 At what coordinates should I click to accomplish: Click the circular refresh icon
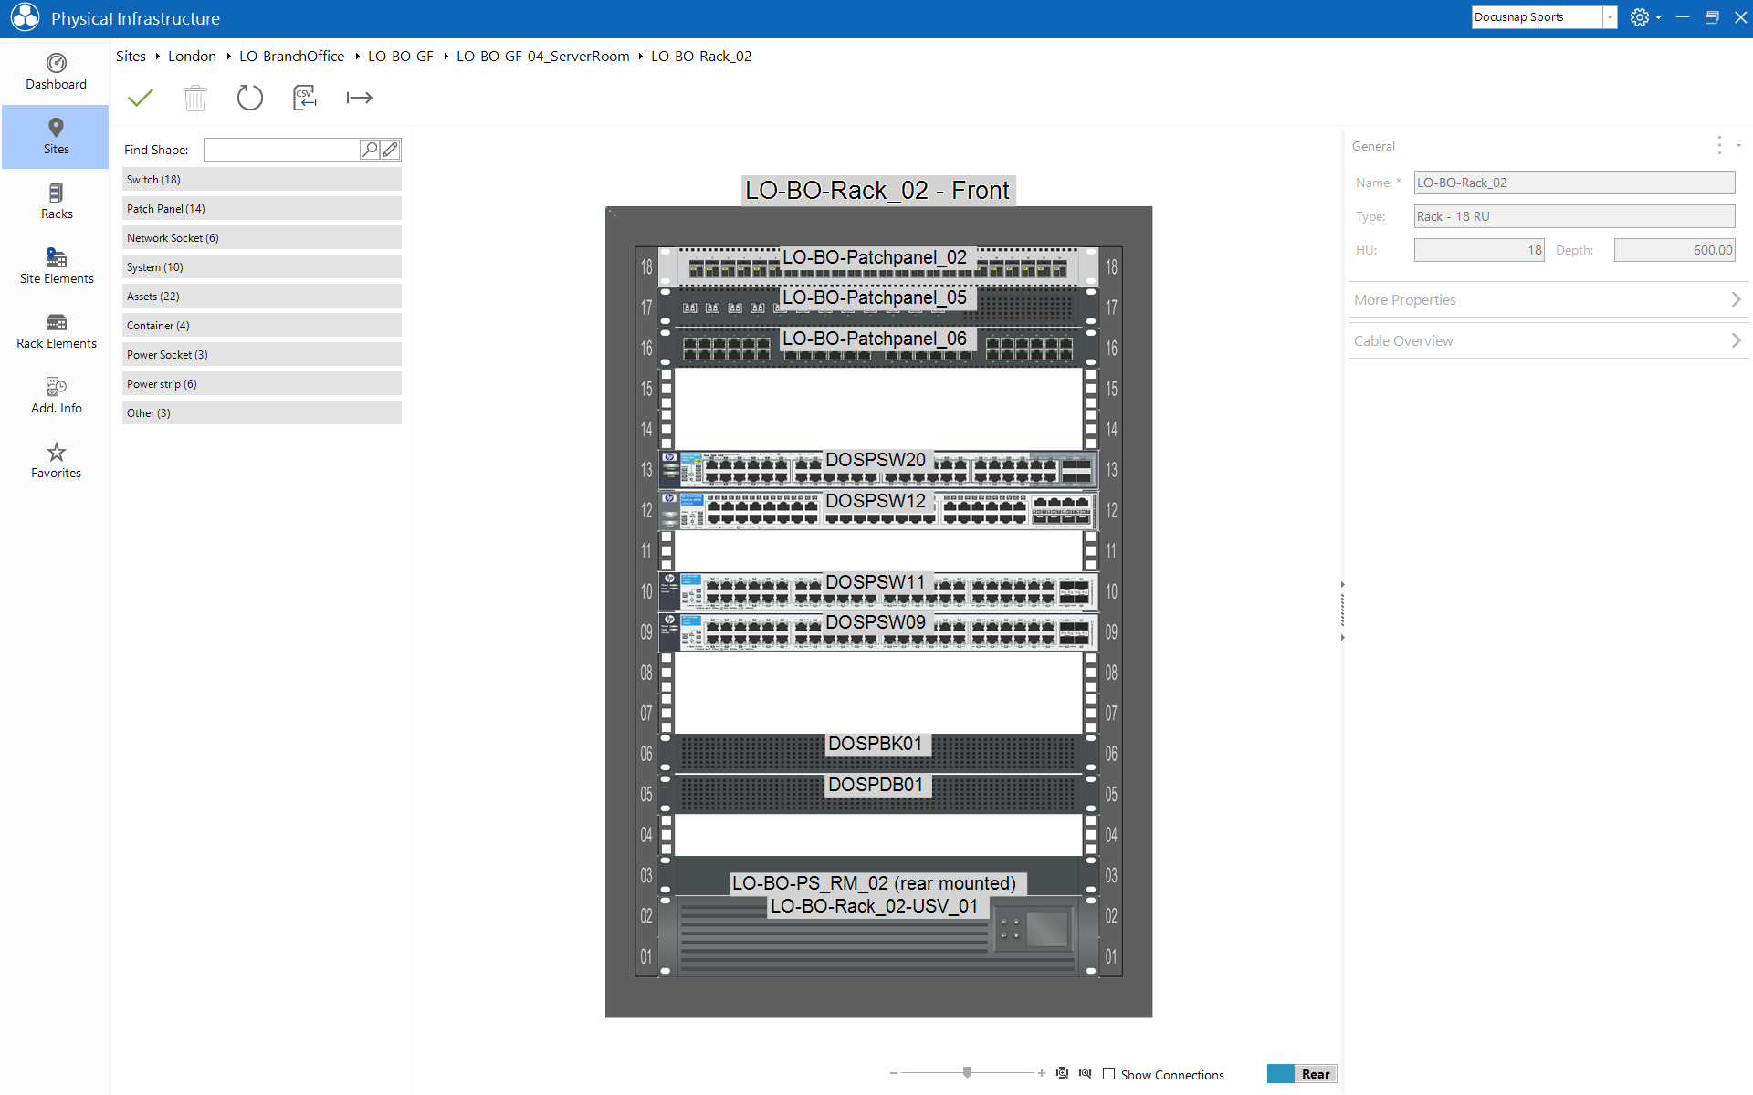(x=250, y=98)
